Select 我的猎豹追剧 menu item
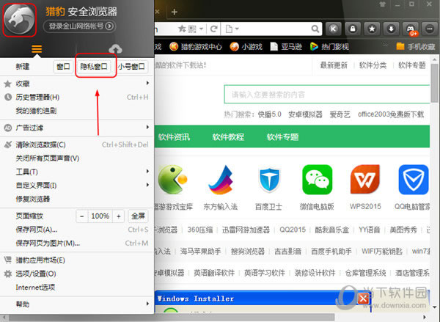The width and height of the screenshot is (440, 322). pos(76,111)
